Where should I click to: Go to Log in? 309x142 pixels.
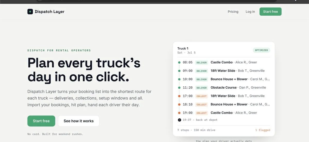[250, 12]
